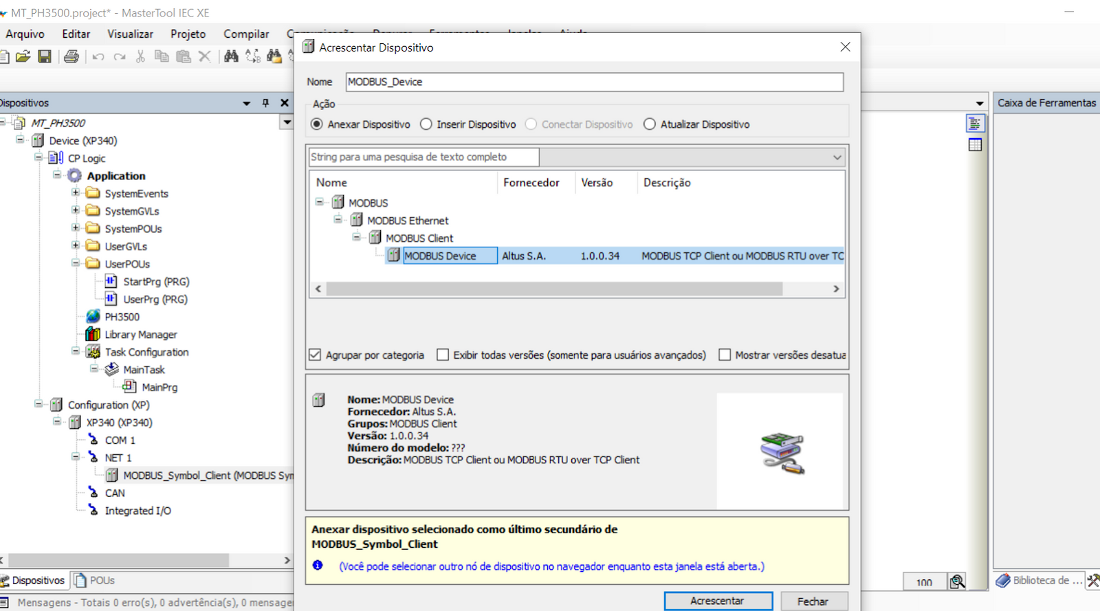
Task: Click the zoom magnifier icon near 100
Action: point(956,581)
